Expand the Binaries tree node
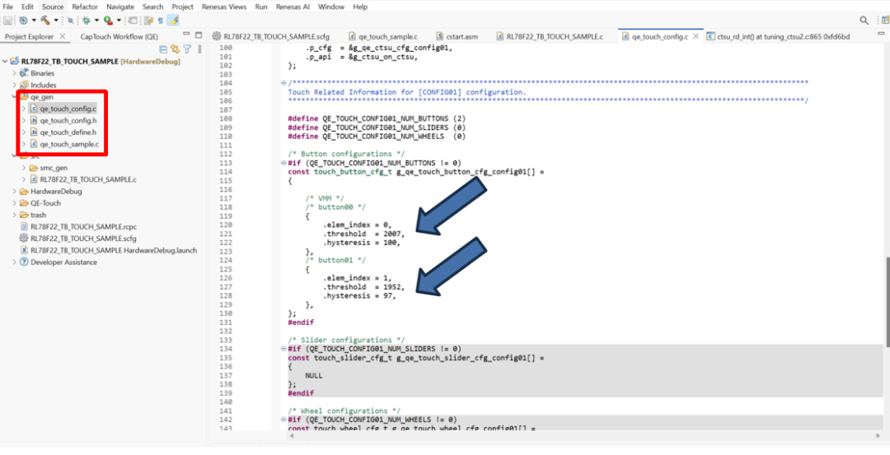Screen dimensions: 890x455 (x=14, y=73)
